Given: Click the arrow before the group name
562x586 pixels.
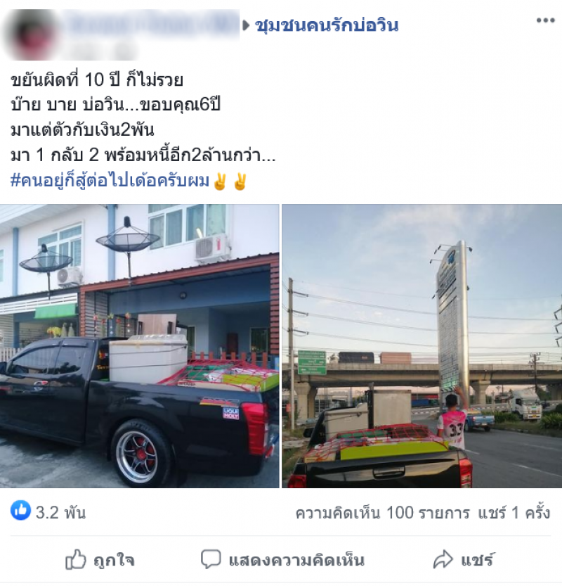Looking at the screenshot, I should pyautogui.click(x=246, y=25).
